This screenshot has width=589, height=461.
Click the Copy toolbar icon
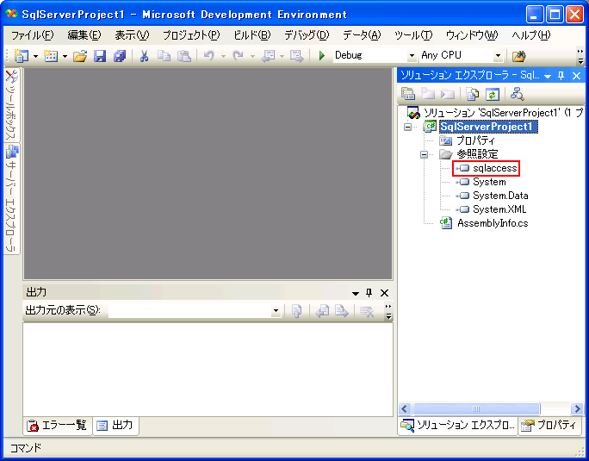pos(164,56)
